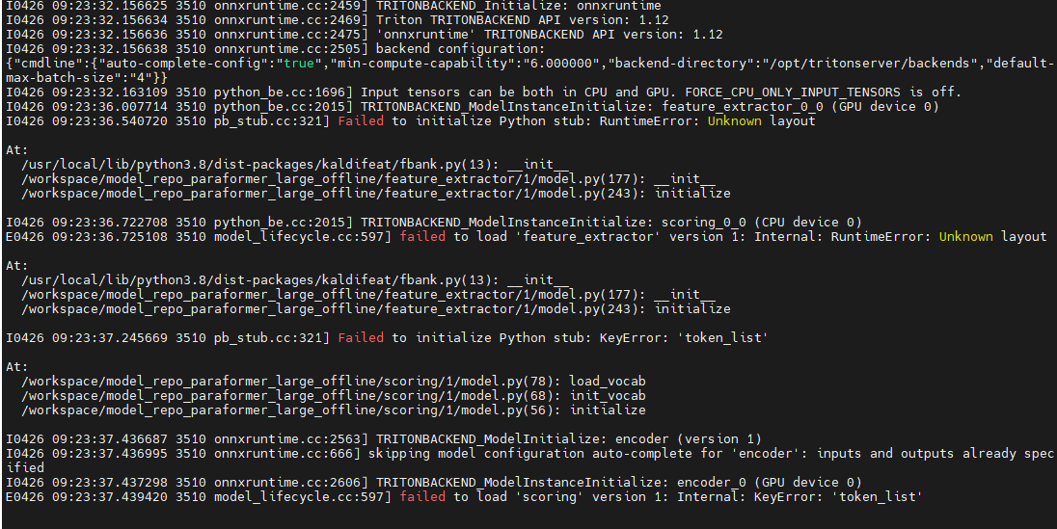1057x529 pixels.
Task: Click the green 'true' value in cmdline JSON
Action: tap(299, 64)
